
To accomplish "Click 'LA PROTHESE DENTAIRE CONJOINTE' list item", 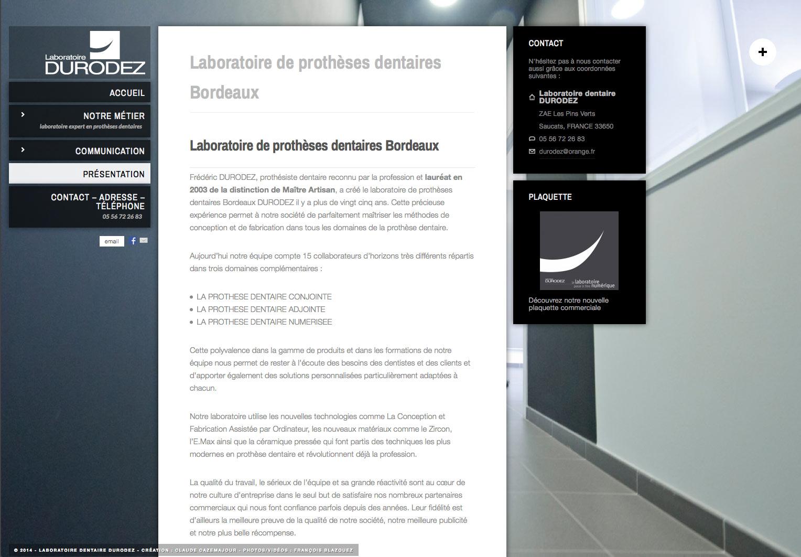I will [264, 297].
